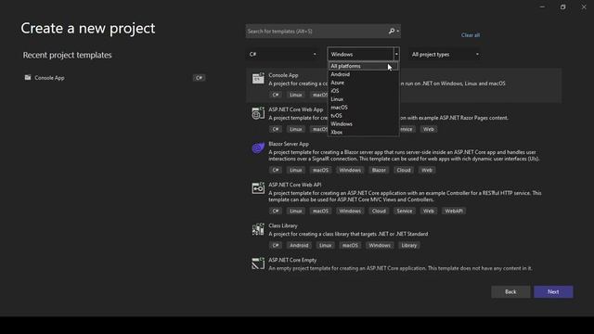
Task: Click the Blazor Server App icon
Action: [x=258, y=148]
